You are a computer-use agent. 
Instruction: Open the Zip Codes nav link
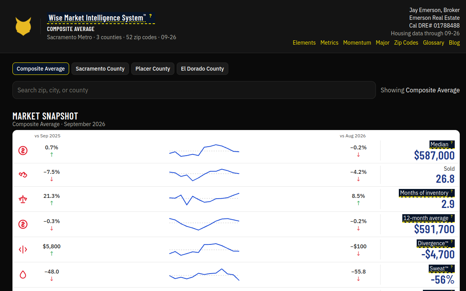click(406, 43)
